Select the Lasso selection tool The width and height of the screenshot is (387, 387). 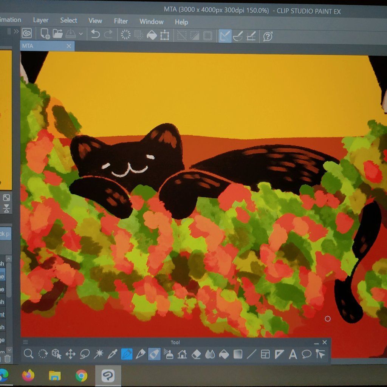85,354
